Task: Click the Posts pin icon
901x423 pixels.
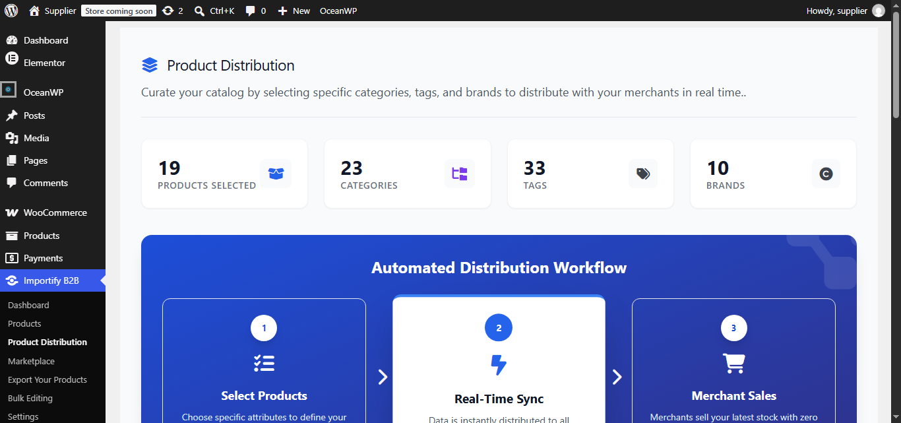Action: [11, 115]
